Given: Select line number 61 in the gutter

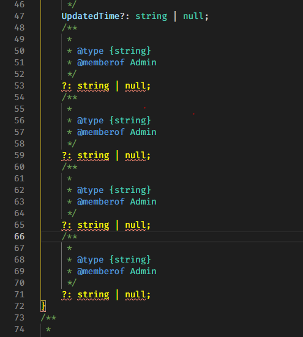Looking at the screenshot, I should click(20, 179).
